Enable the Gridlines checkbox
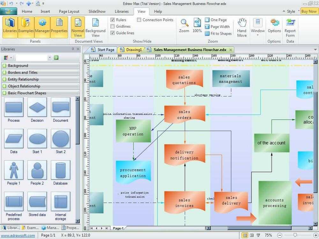This screenshot has height=239, width=319. point(113,26)
